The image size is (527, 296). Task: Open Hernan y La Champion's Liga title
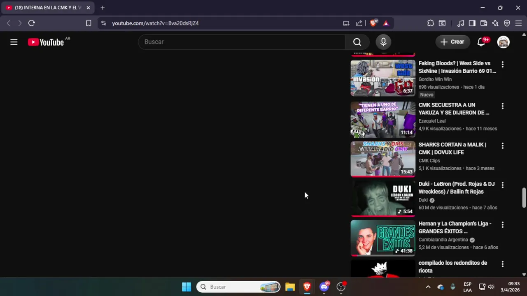455,227
